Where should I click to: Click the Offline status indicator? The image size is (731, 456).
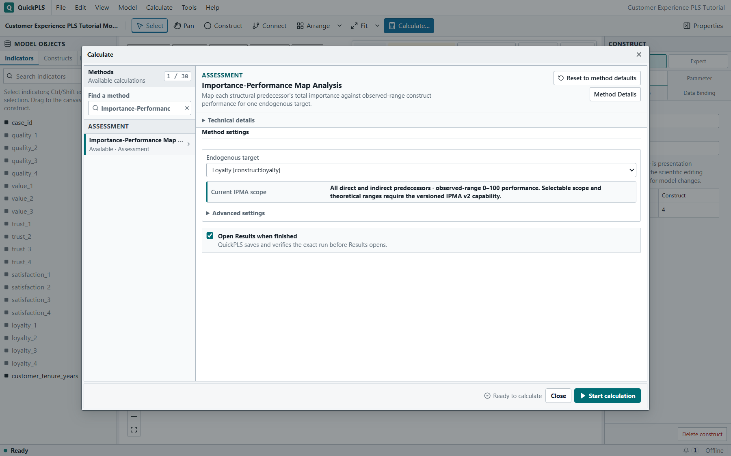[x=714, y=450]
